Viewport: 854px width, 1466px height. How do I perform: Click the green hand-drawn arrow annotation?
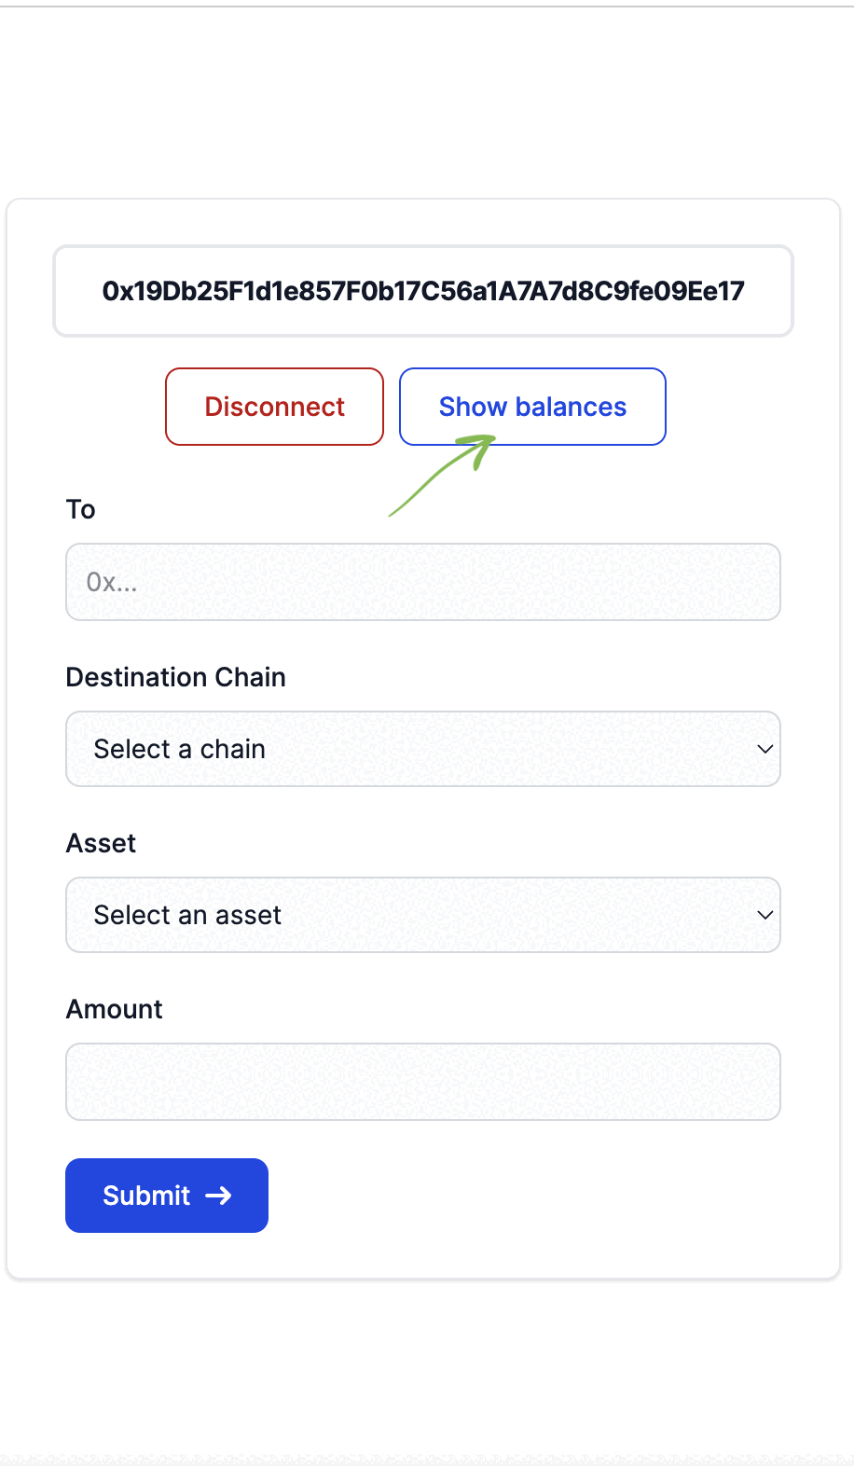442,475
